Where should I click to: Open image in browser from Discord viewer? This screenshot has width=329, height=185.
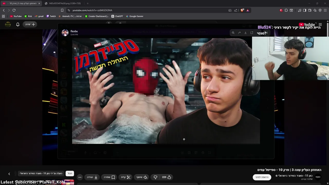(x=252, y=33)
